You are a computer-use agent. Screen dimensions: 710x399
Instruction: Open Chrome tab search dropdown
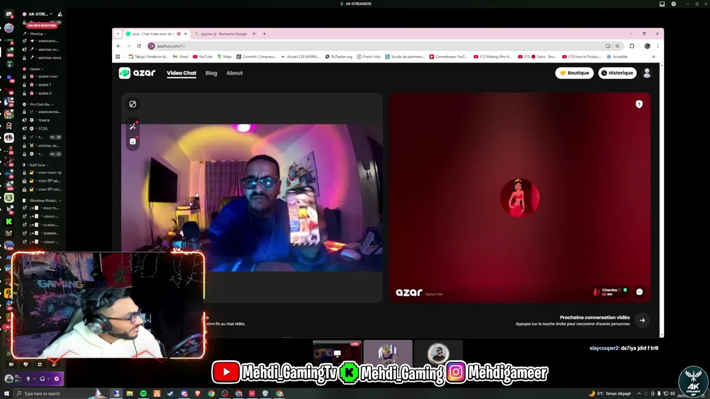[x=118, y=34]
